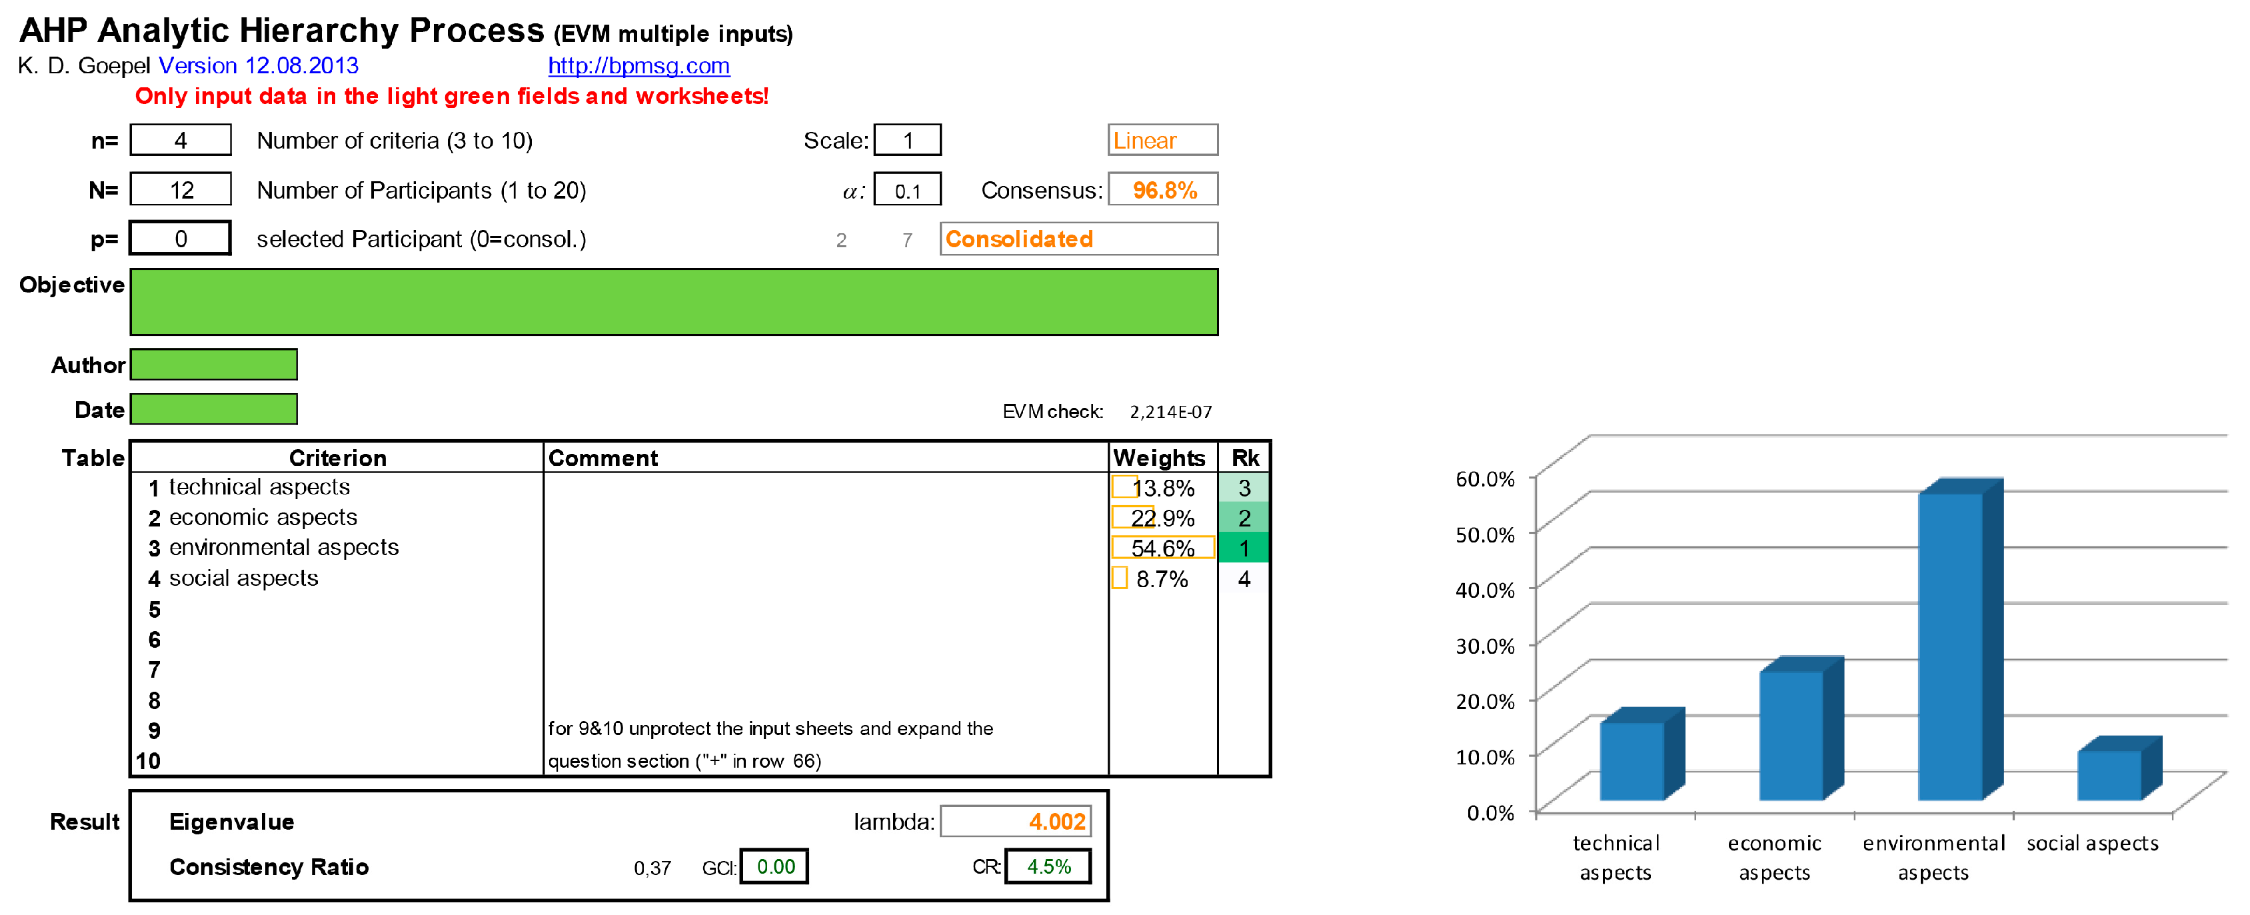Select the green Author field
This screenshot has width=2250, height=915.
point(214,364)
